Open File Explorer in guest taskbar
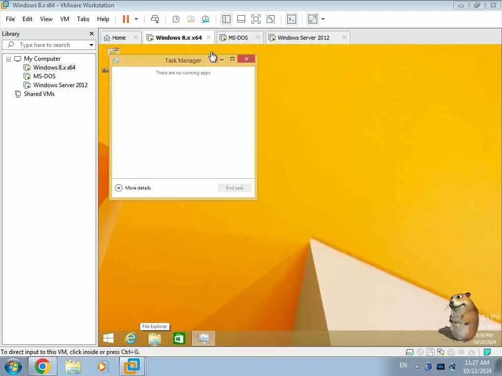Image resolution: width=502 pixels, height=376 pixels. click(154, 339)
